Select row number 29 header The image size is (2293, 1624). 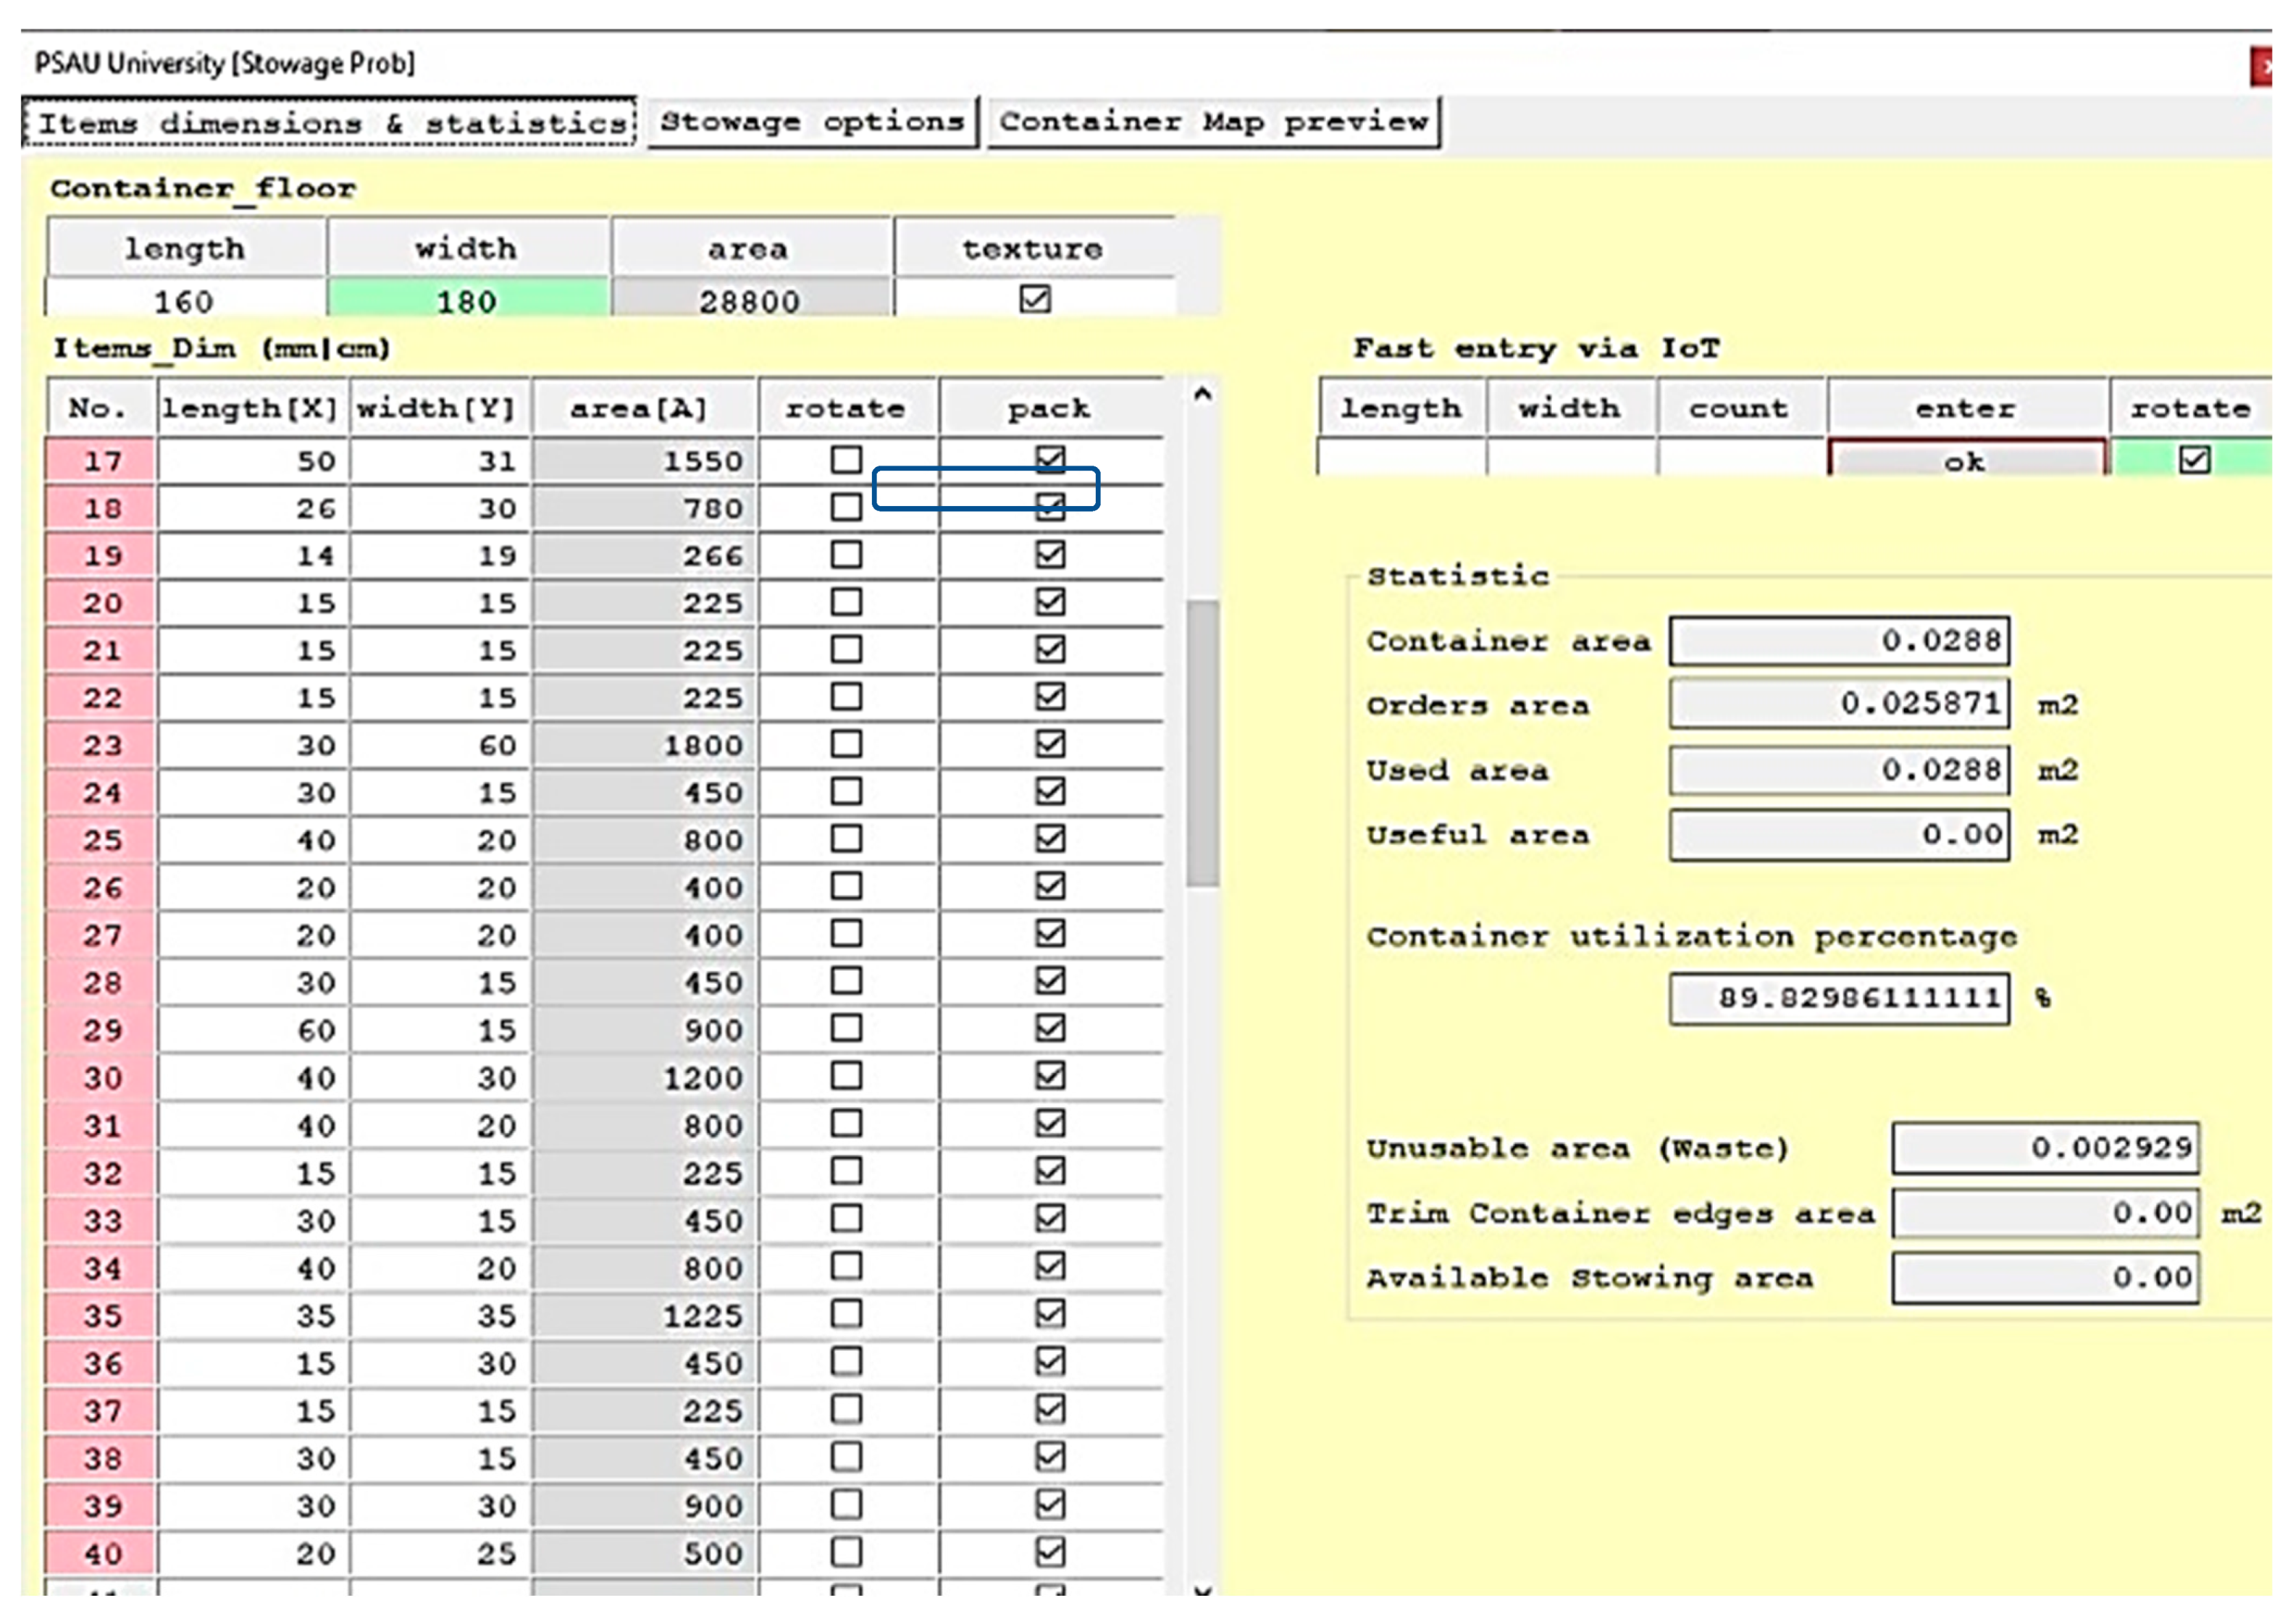[101, 1030]
